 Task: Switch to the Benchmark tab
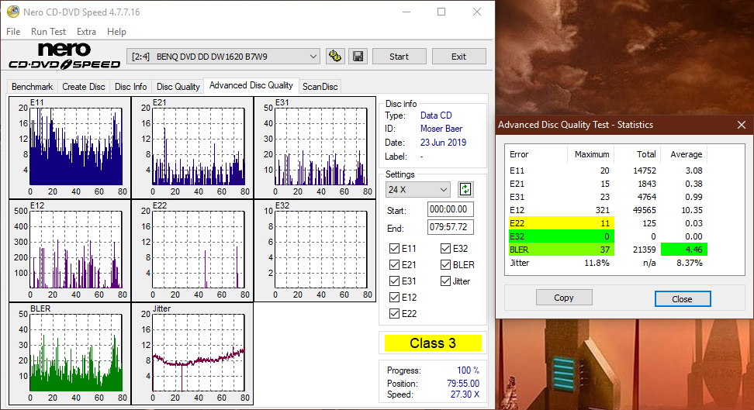point(33,87)
